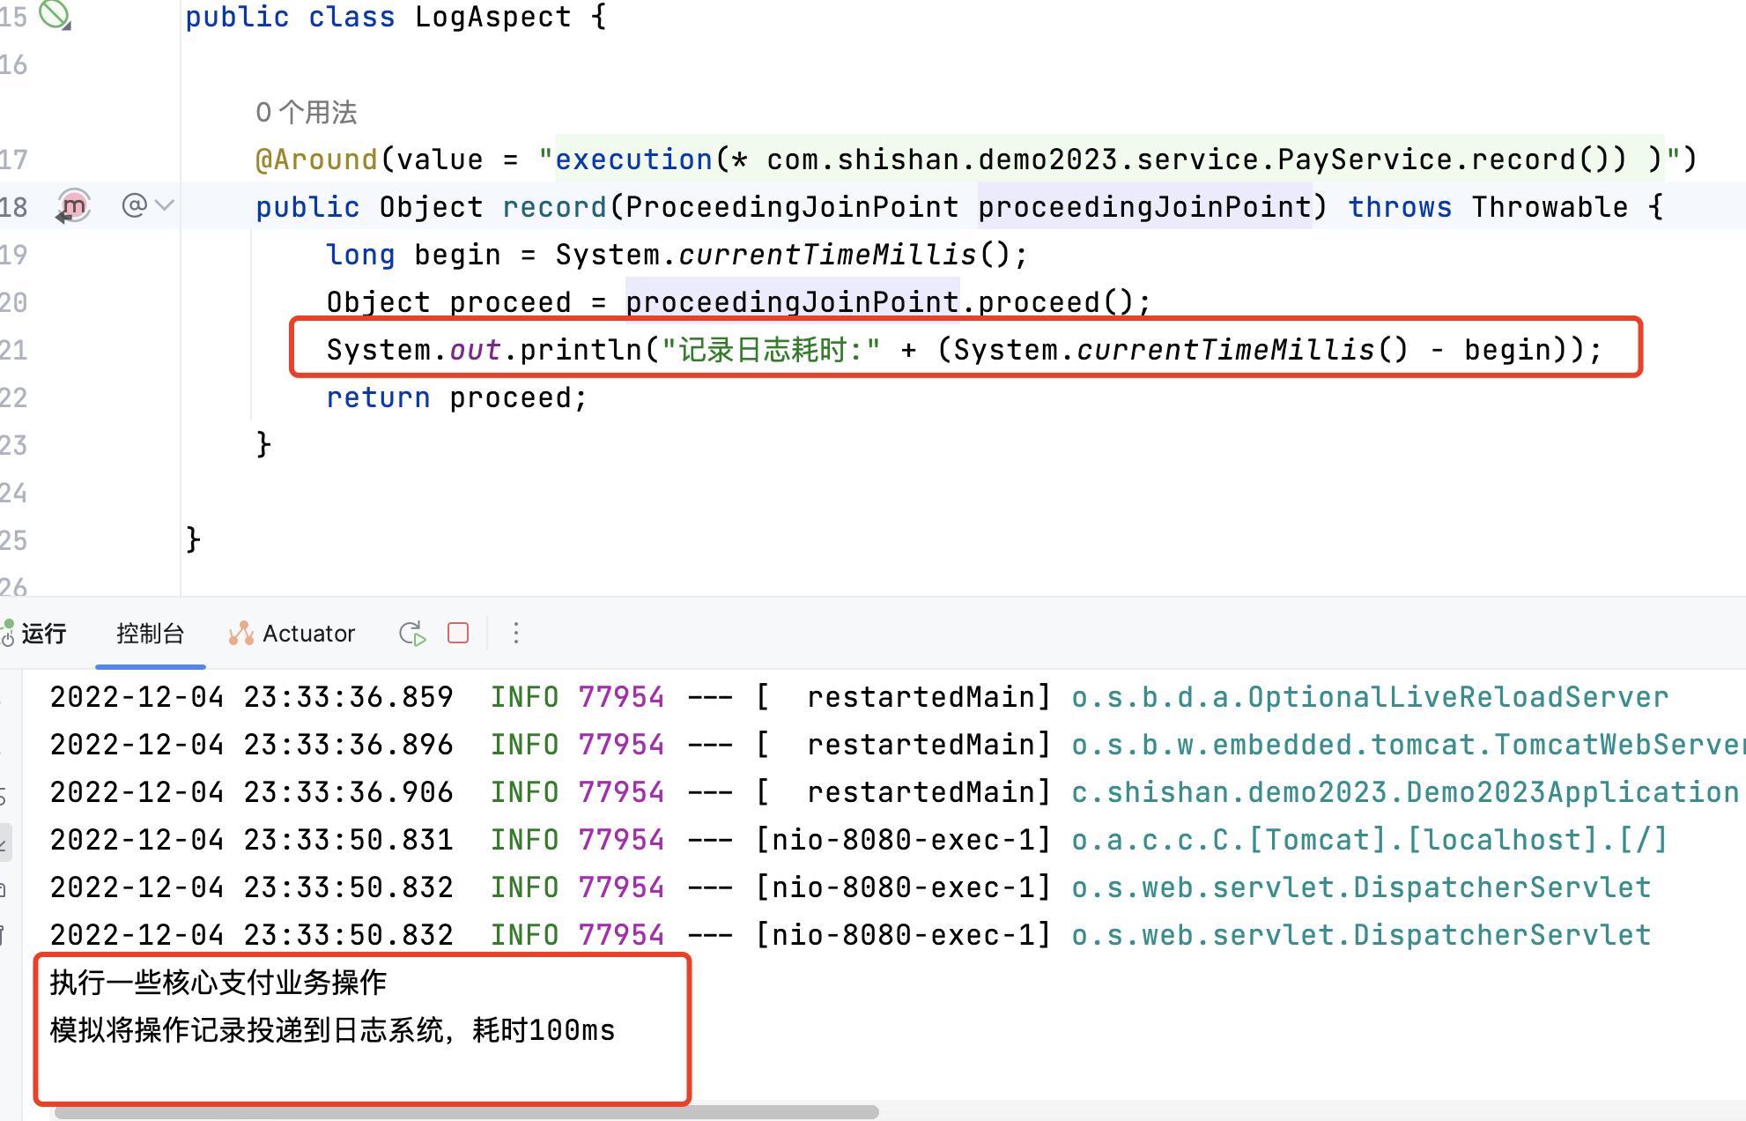Click the @ annotation gutter icon
This screenshot has width=1746, height=1121.
click(134, 206)
